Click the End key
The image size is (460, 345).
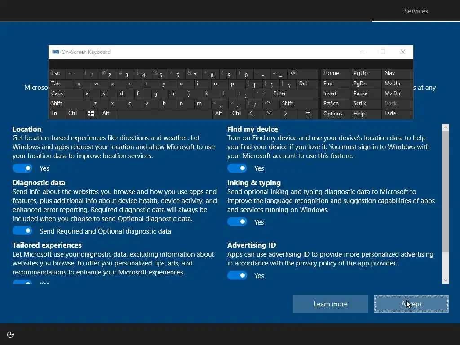[336, 84]
